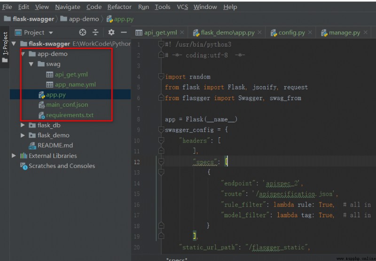Click app.py in the breadcrumb bar
376x261 pixels.
[x=120, y=19]
